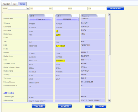Click the VIP Flag label

pyautogui.click(x=6, y=75)
